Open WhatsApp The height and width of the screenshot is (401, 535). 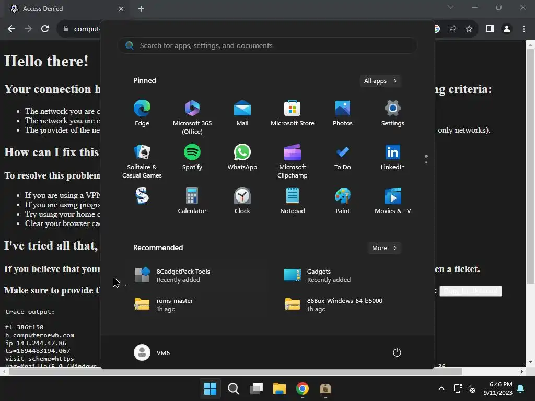click(242, 157)
